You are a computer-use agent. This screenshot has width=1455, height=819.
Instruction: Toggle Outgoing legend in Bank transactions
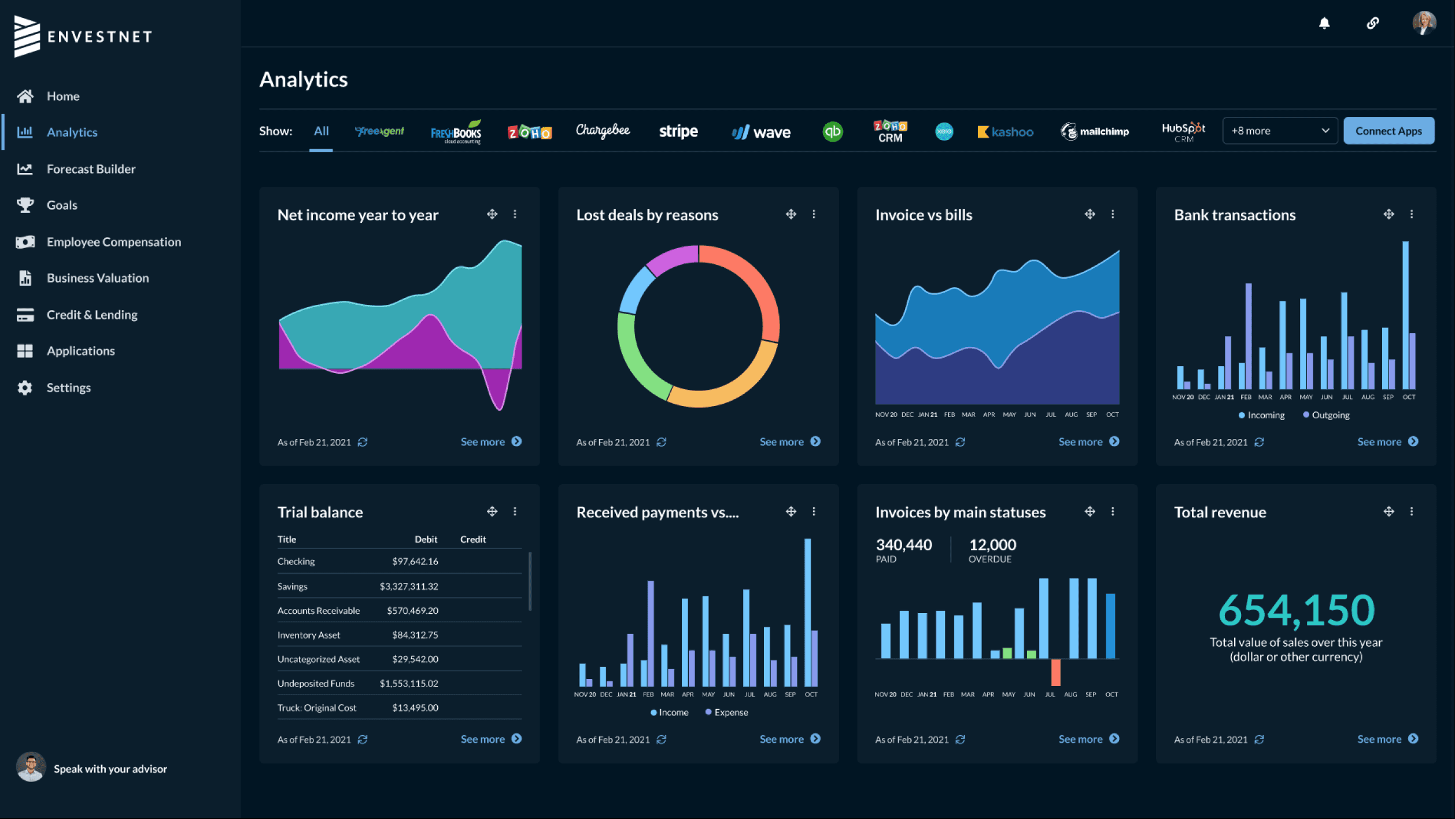pos(1326,415)
